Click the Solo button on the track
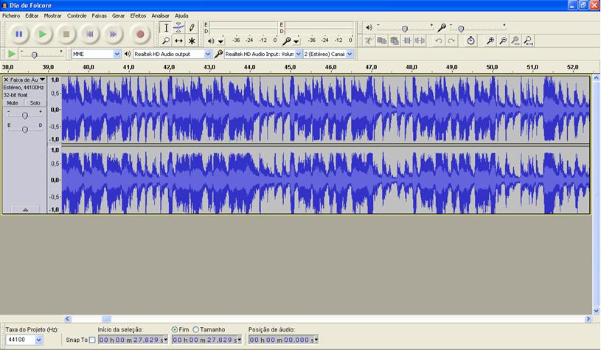This screenshot has width=601, height=350. click(35, 103)
